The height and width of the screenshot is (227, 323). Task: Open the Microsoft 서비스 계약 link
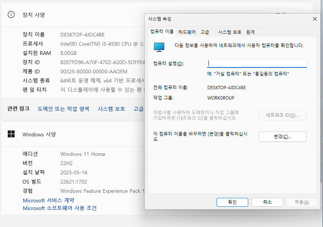(x=48, y=200)
